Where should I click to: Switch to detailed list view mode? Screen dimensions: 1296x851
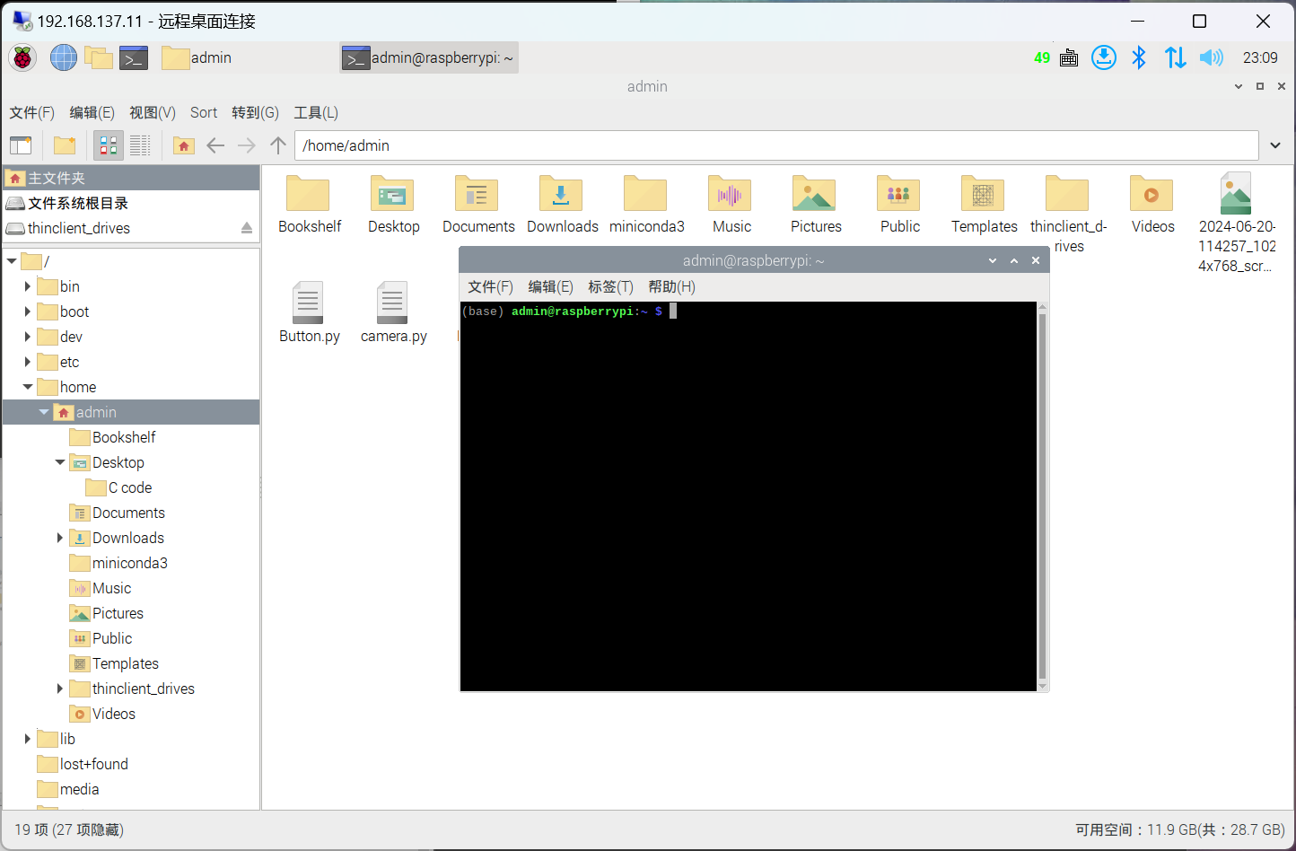(140, 145)
